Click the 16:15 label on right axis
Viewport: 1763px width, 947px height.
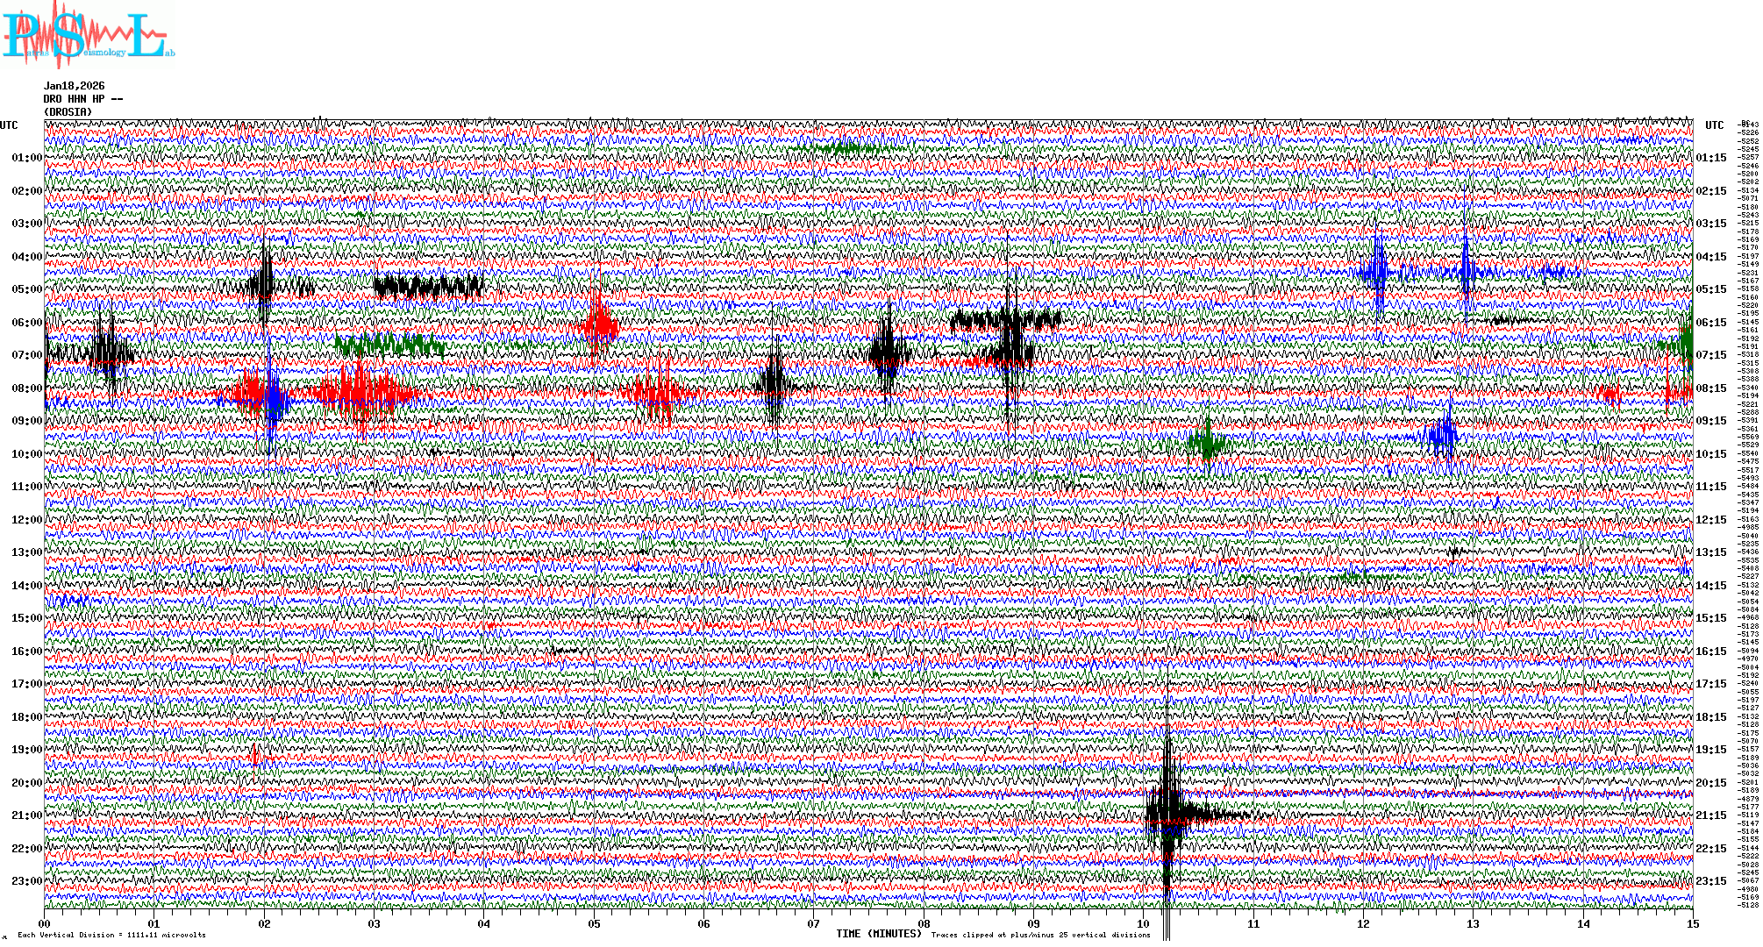click(x=1710, y=652)
